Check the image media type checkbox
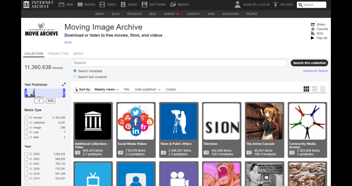352x186 pixels. tap(26, 127)
